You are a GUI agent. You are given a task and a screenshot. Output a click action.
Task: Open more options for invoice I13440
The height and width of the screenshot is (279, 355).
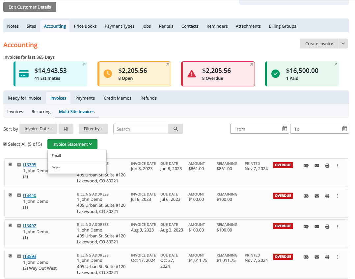click(338, 196)
